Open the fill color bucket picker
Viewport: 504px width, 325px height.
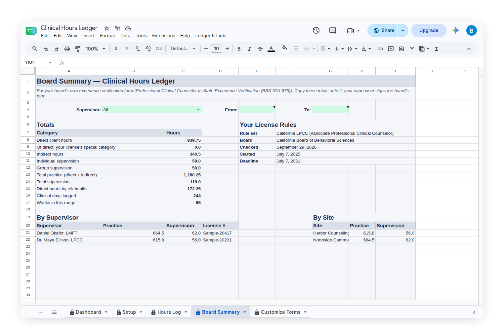(x=284, y=49)
